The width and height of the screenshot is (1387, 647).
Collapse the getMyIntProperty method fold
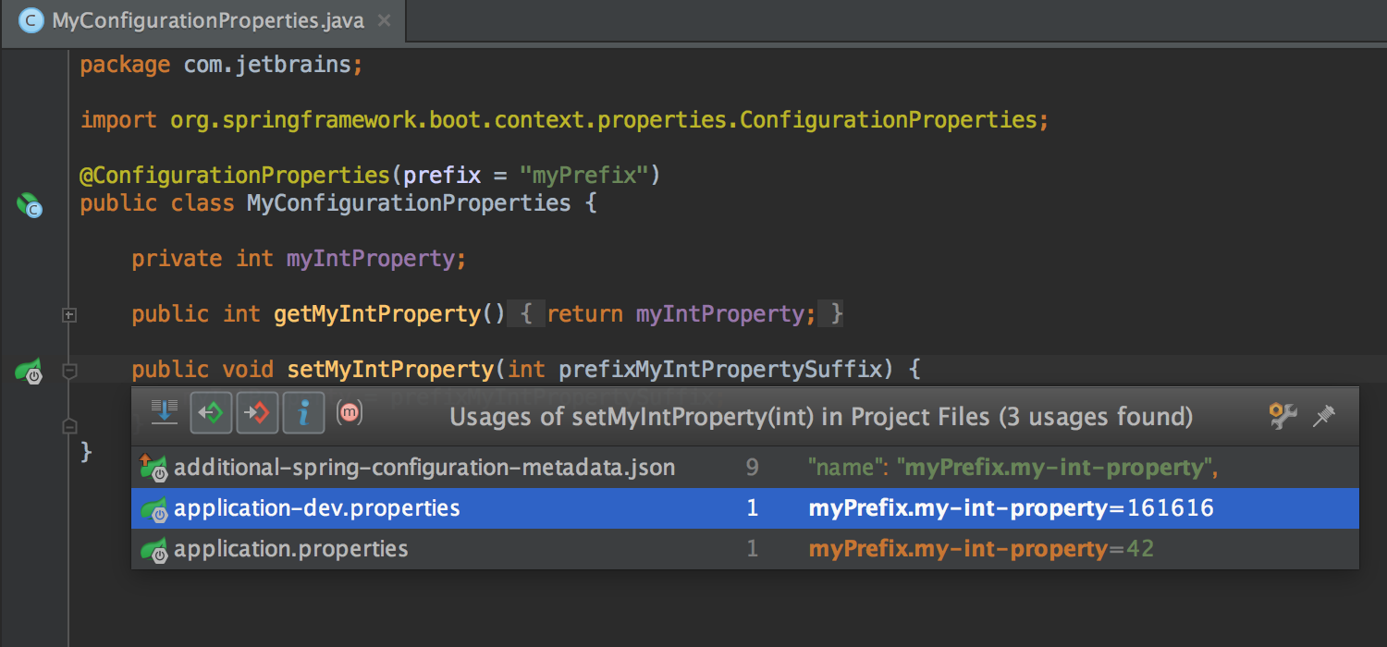pos(68,314)
